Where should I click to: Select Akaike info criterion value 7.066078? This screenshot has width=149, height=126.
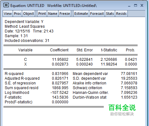tap(129, 83)
